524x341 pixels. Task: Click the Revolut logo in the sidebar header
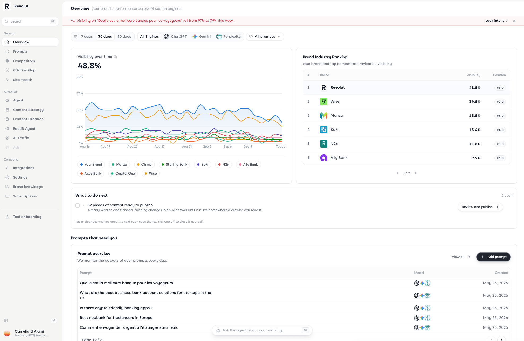click(x=7, y=6)
